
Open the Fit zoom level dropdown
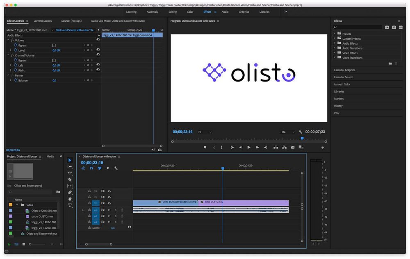205,132
